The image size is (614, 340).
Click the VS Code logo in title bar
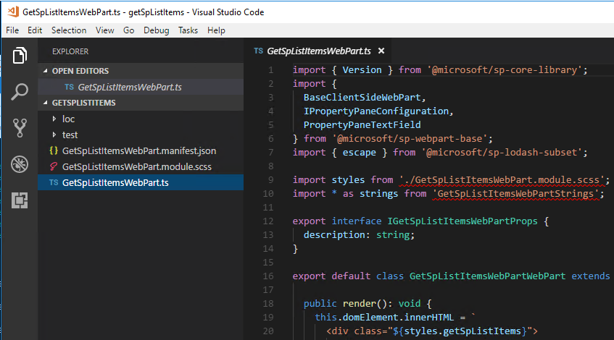13,12
